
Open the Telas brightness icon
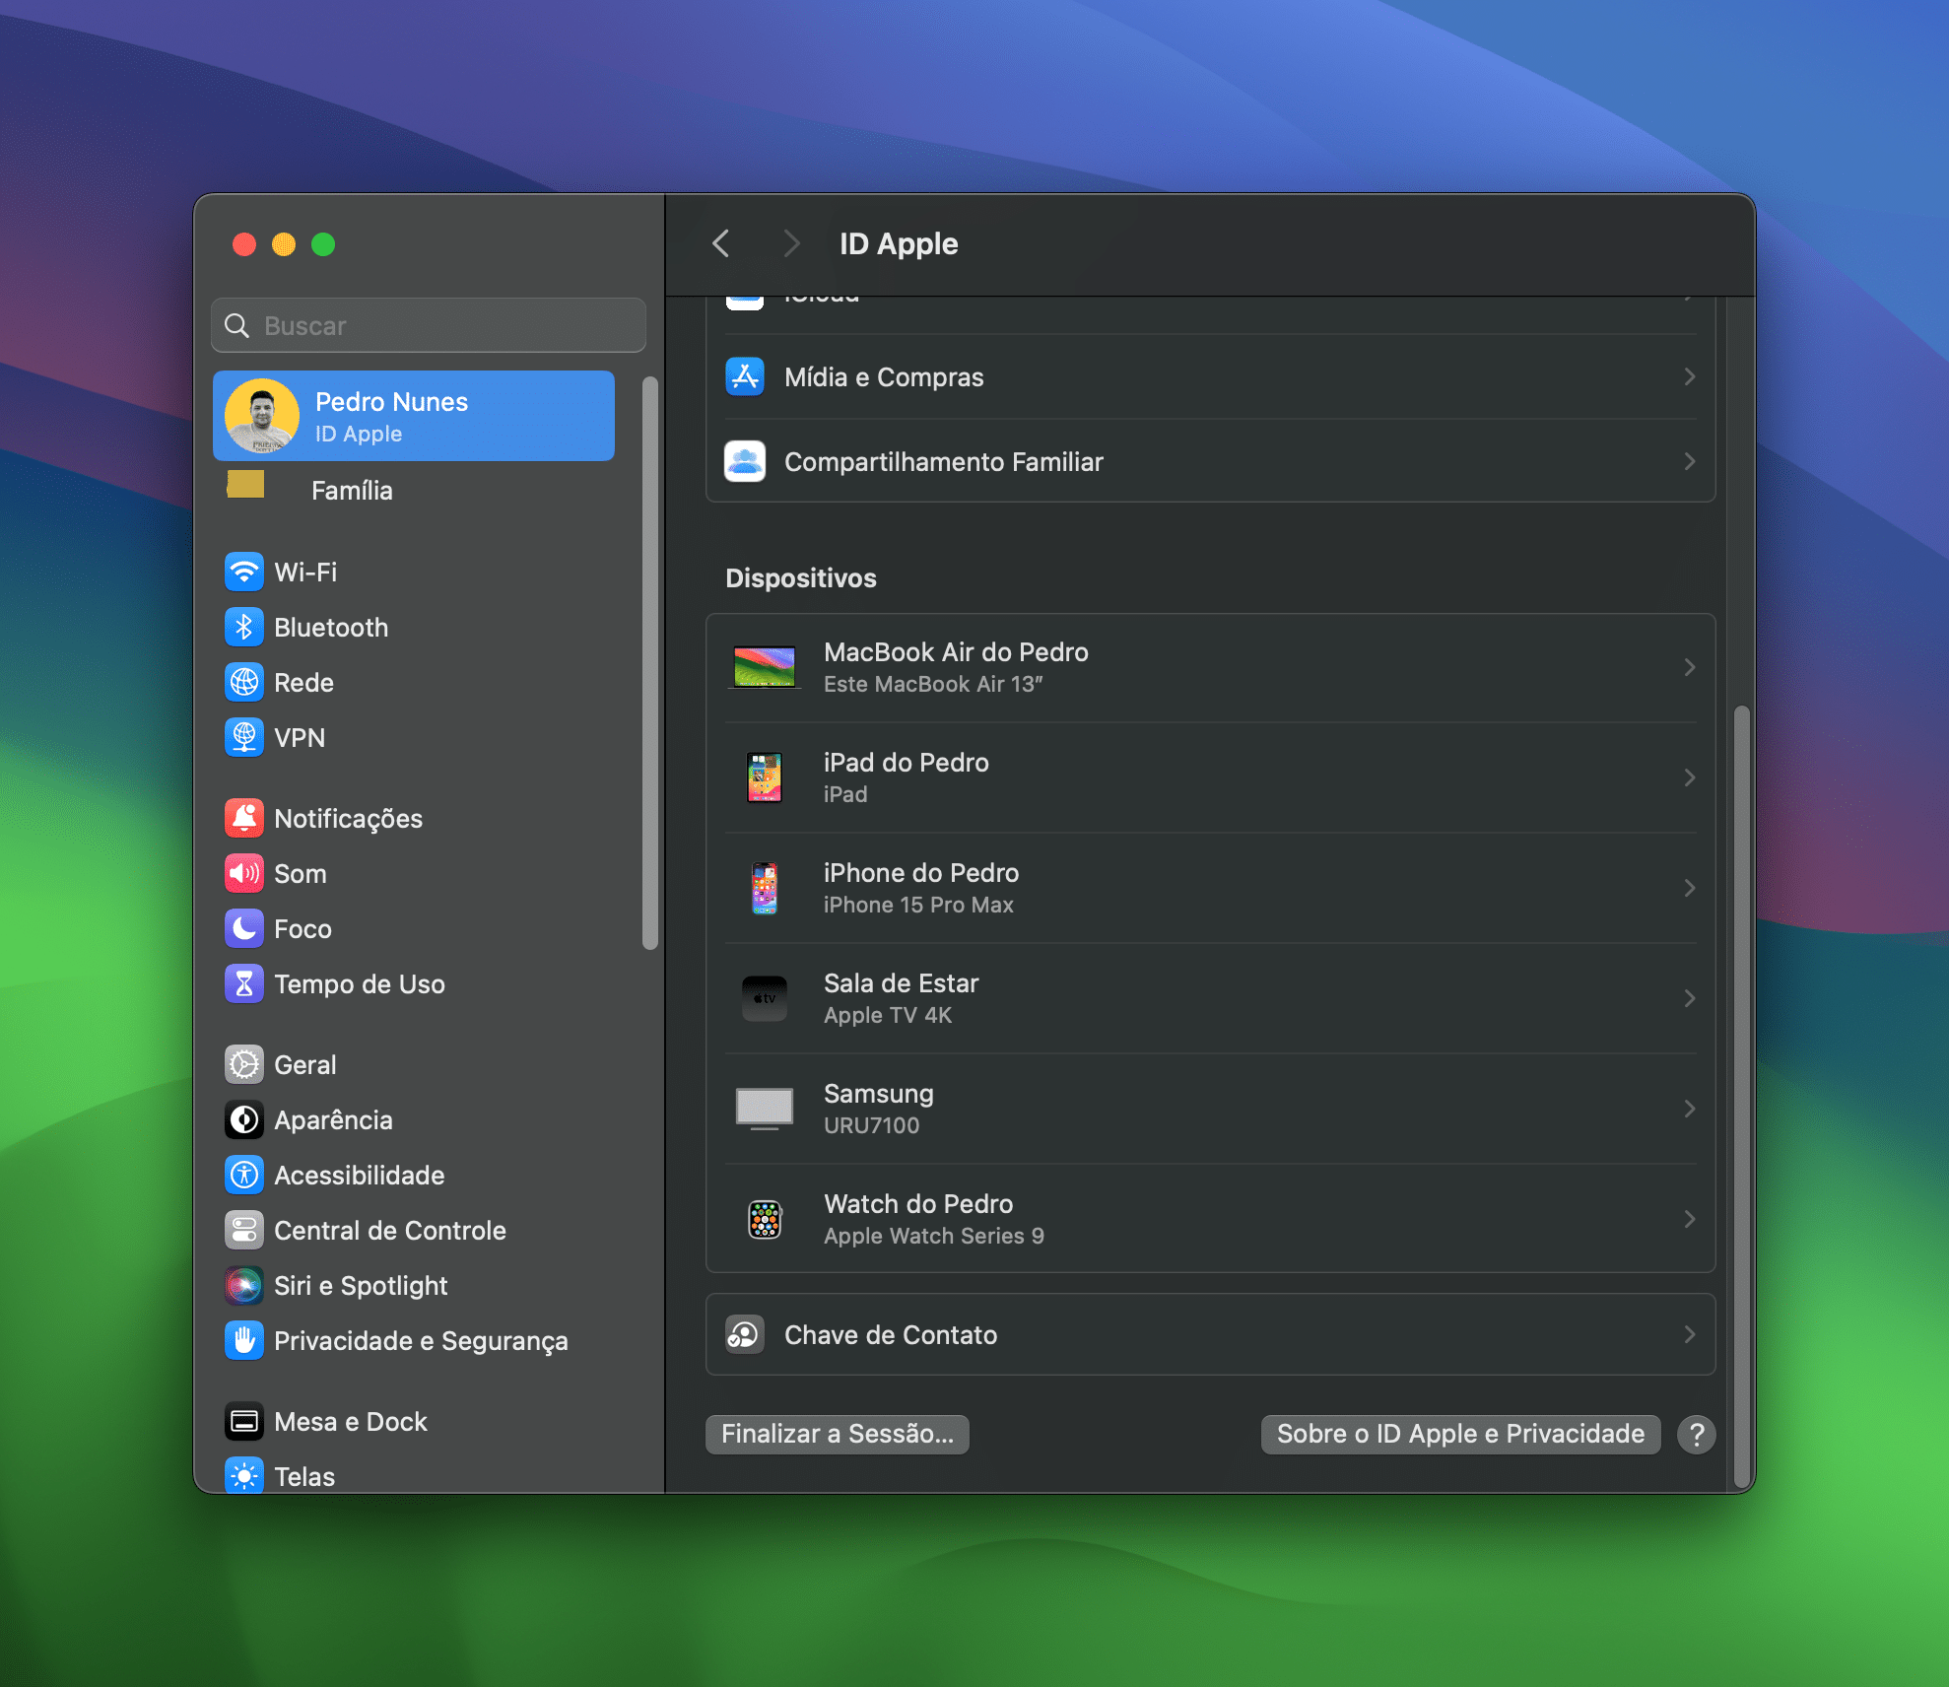pyautogui.click(x=244, y=1475)
